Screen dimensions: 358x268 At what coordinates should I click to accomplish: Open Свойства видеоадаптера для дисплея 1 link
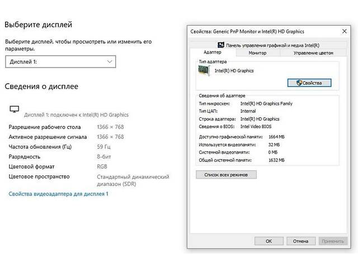(x=58, y=194)
